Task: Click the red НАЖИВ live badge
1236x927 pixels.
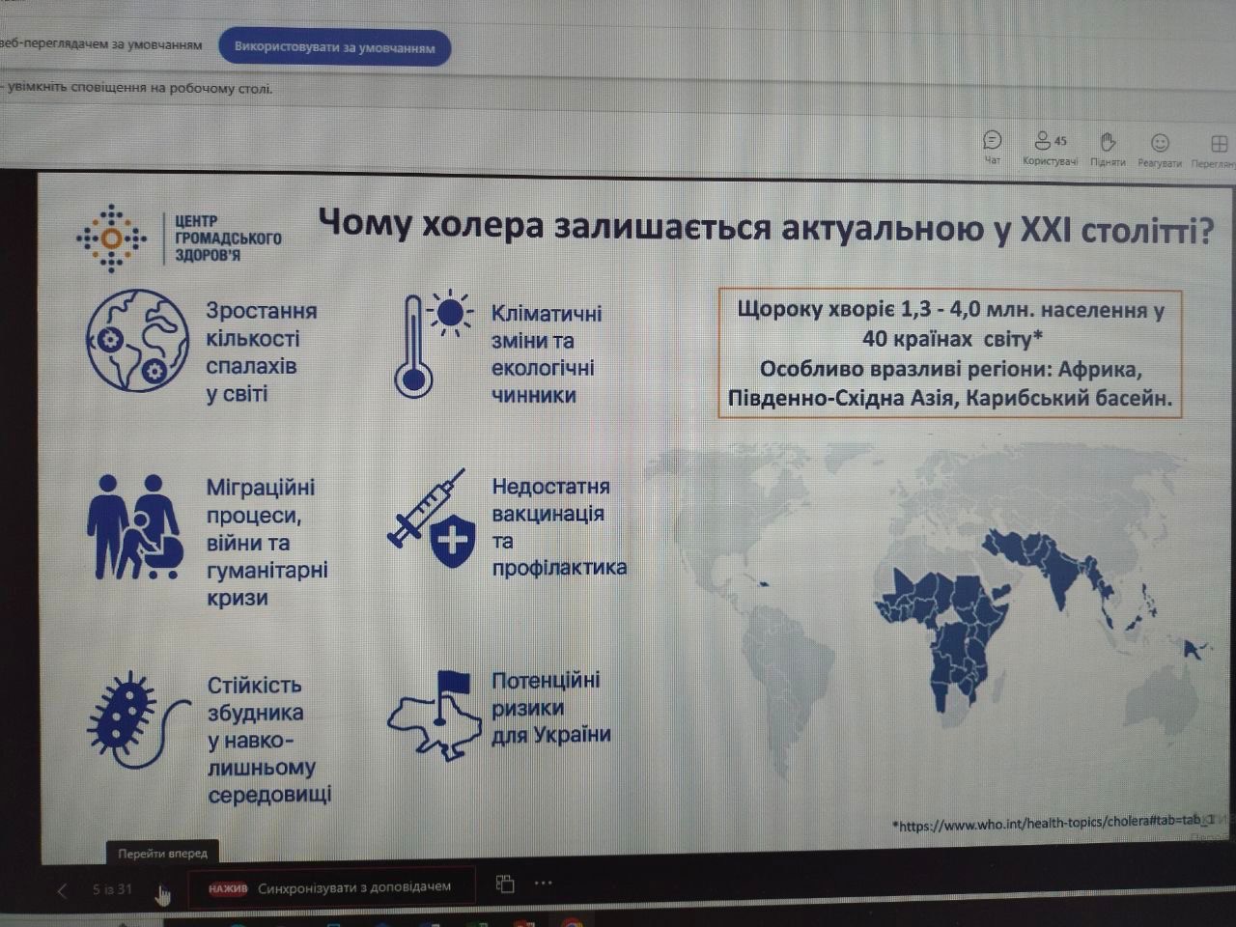Action: click(x=228, y=888)
